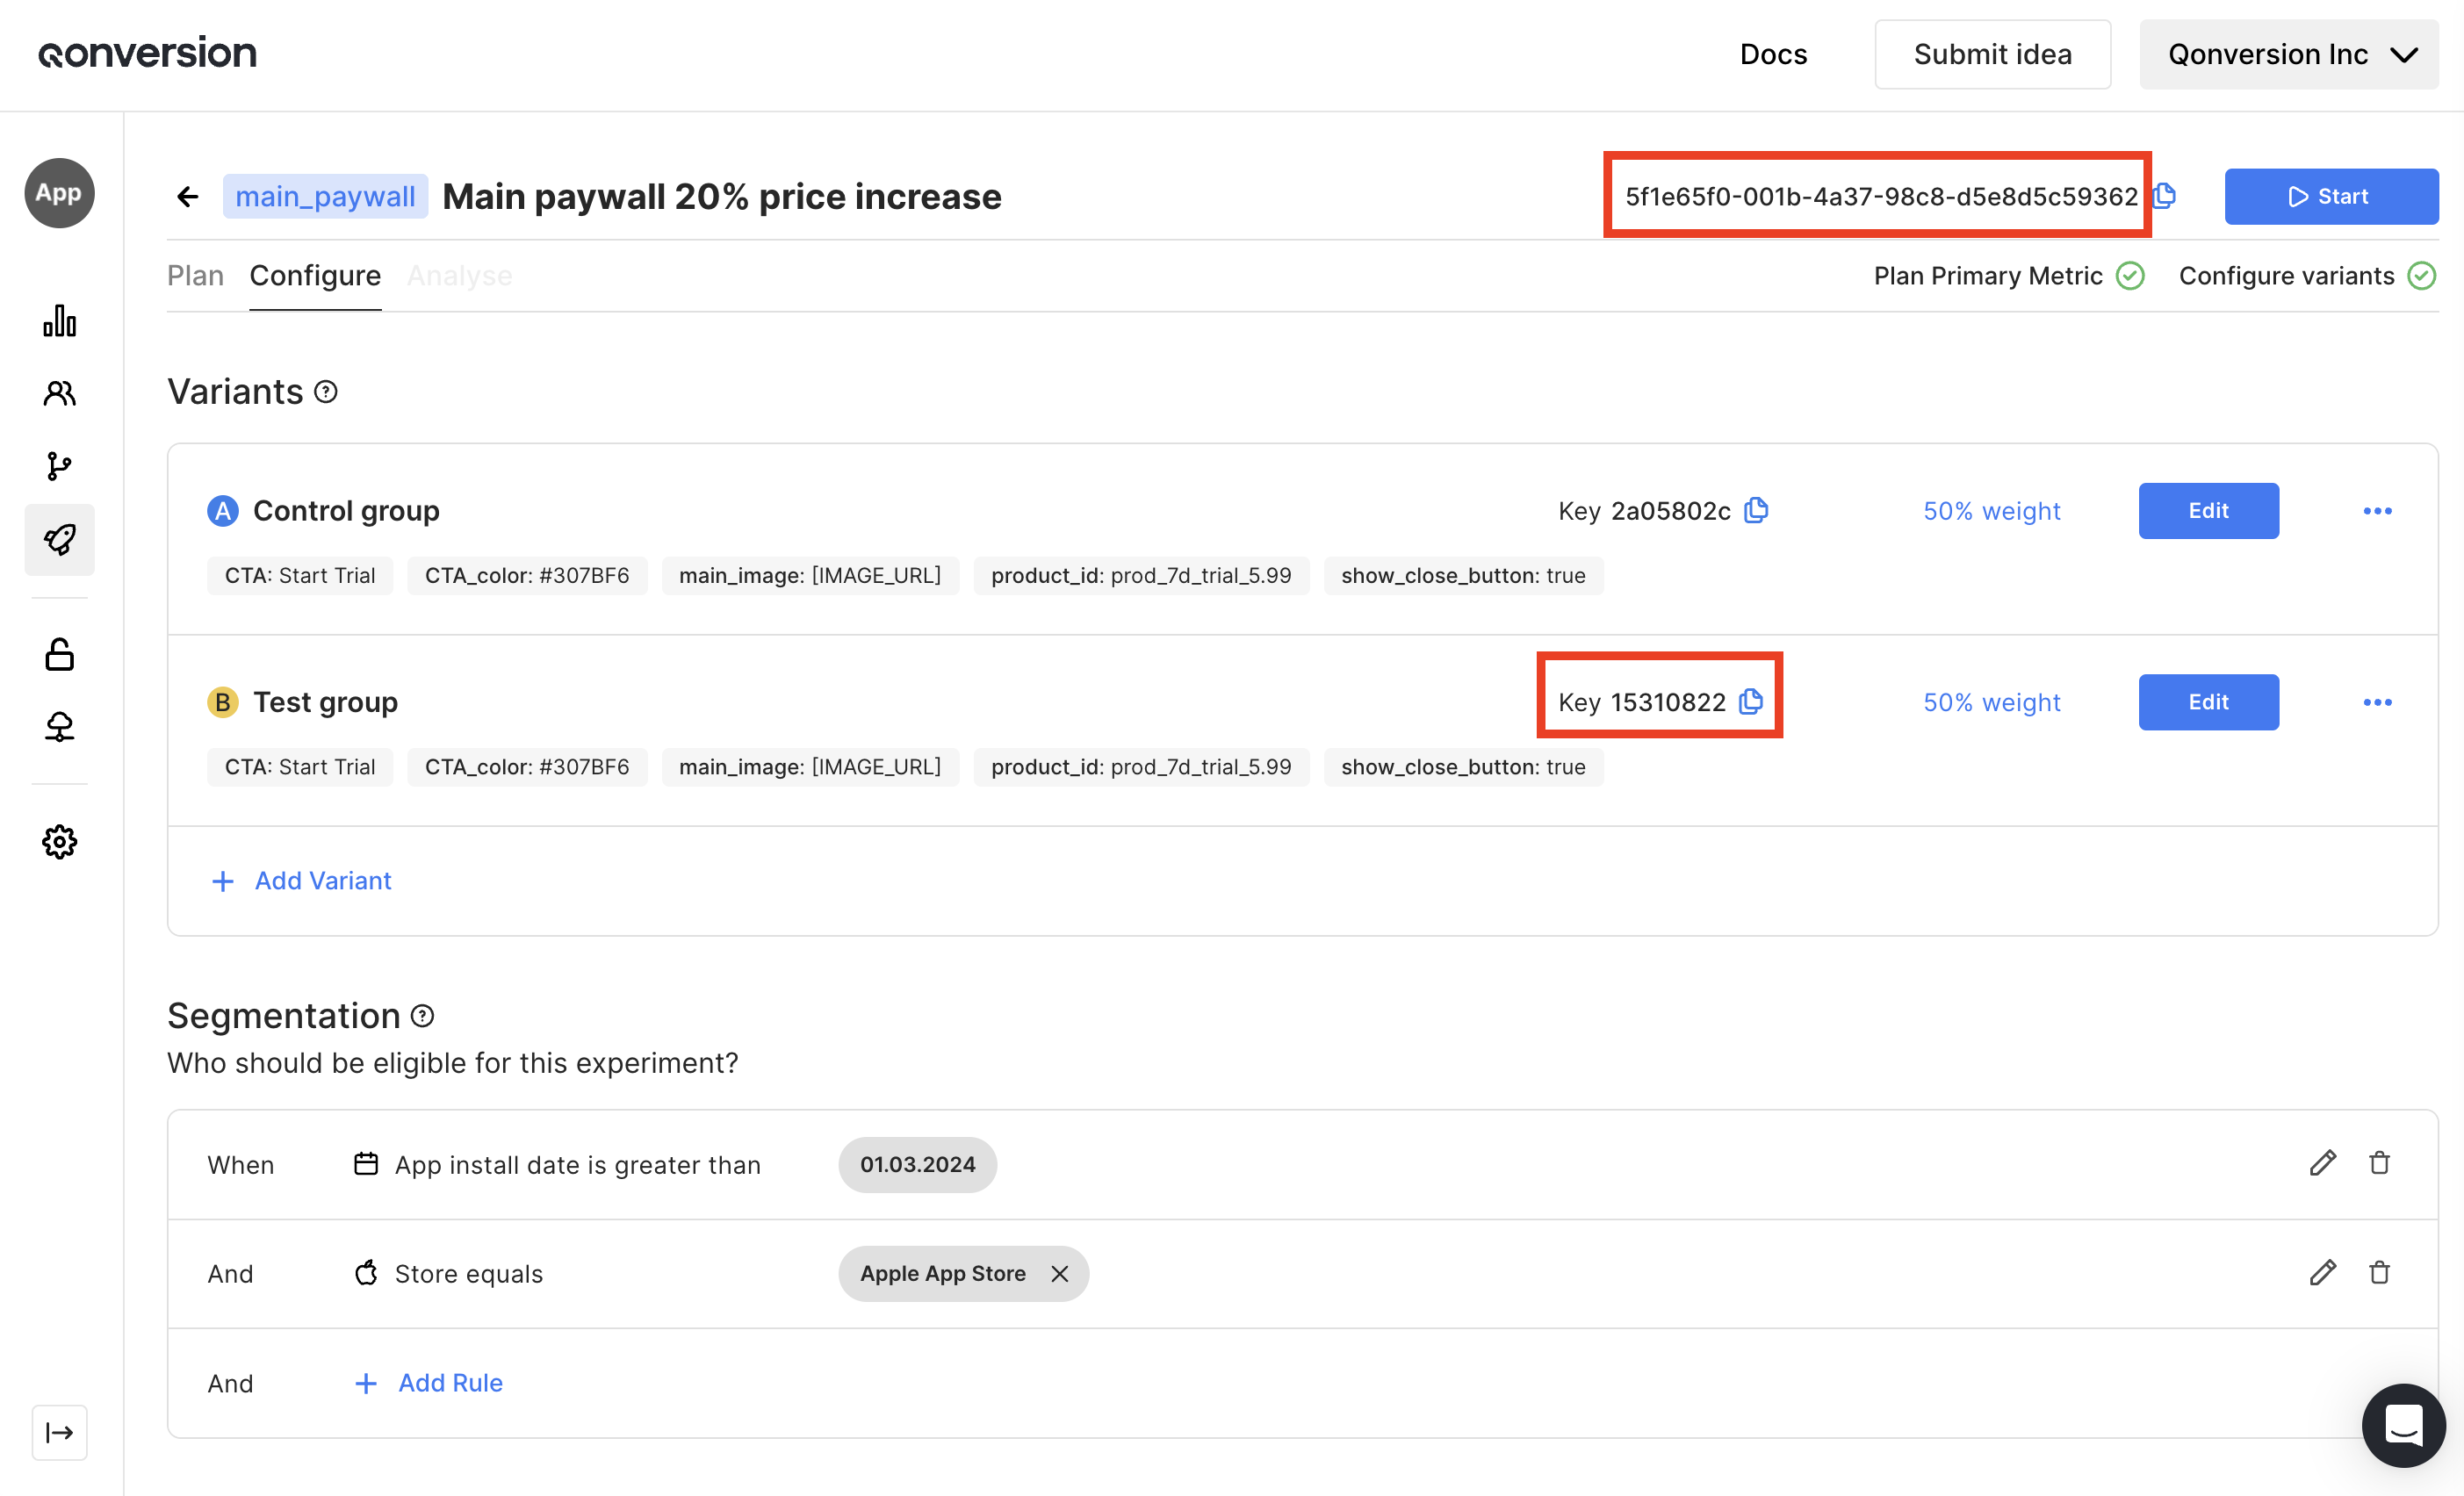Copy the experiment ID with copy icon
This screenshot has height=1496, width=2464.
coord(2165,196)
